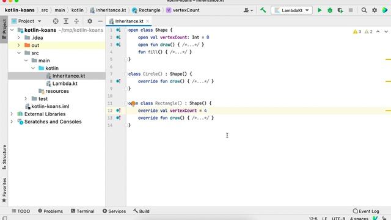Click the colorful JetBrains Toolbox icon at top right
Screen dimensions: 391x220
[385, 10]
